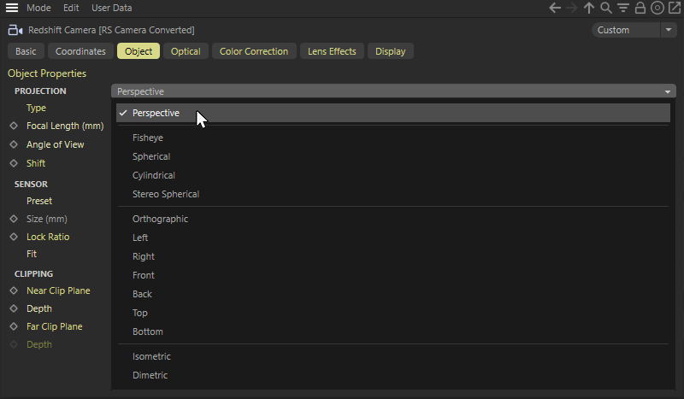Open the hamburger menu icon
The height and width of the screenshot is (399, 684).
(x=12, y=8)
